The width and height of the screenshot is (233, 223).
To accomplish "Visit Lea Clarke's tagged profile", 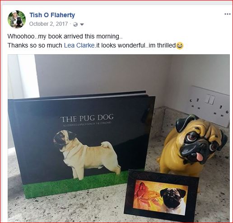I will click(79, 45).
